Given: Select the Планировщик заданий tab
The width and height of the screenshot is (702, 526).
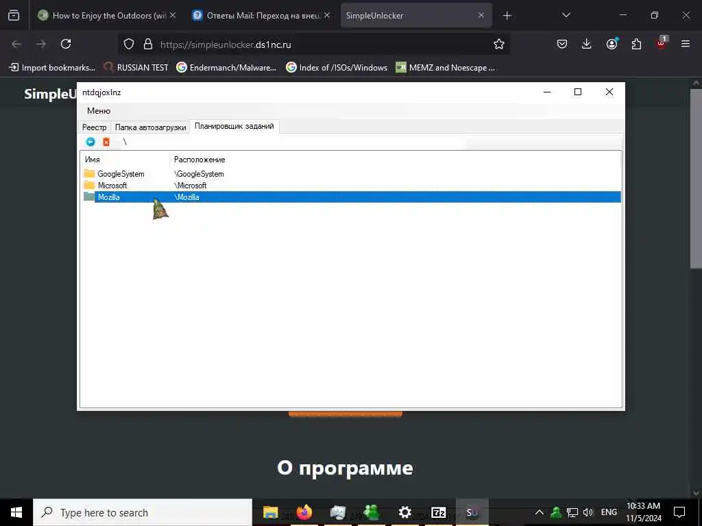Looking at the screenshot, I should point(234,127).
